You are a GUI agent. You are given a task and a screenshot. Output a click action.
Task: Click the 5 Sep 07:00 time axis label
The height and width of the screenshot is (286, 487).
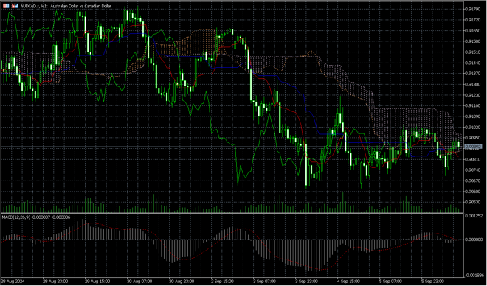point(391,282)
